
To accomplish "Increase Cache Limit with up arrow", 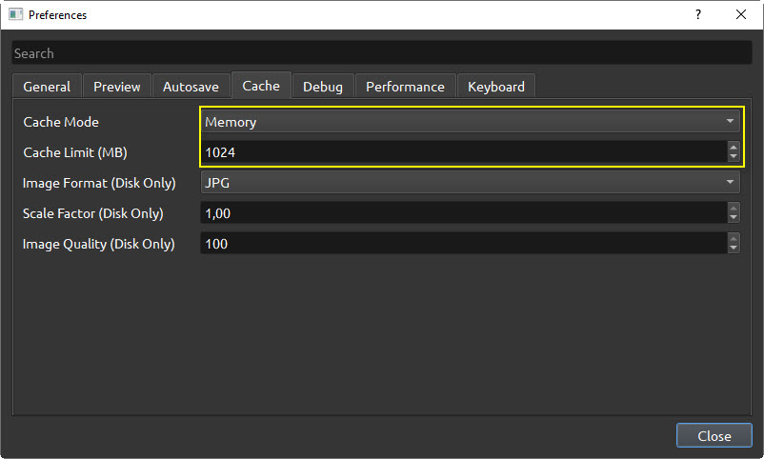I will pyautogui.click(x=734, y=148).
